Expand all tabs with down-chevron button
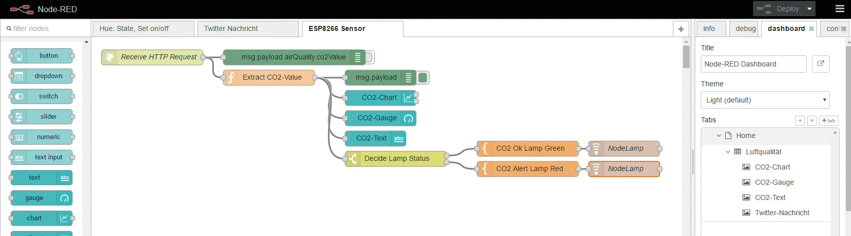851x236 pixels. click(812, 120)
